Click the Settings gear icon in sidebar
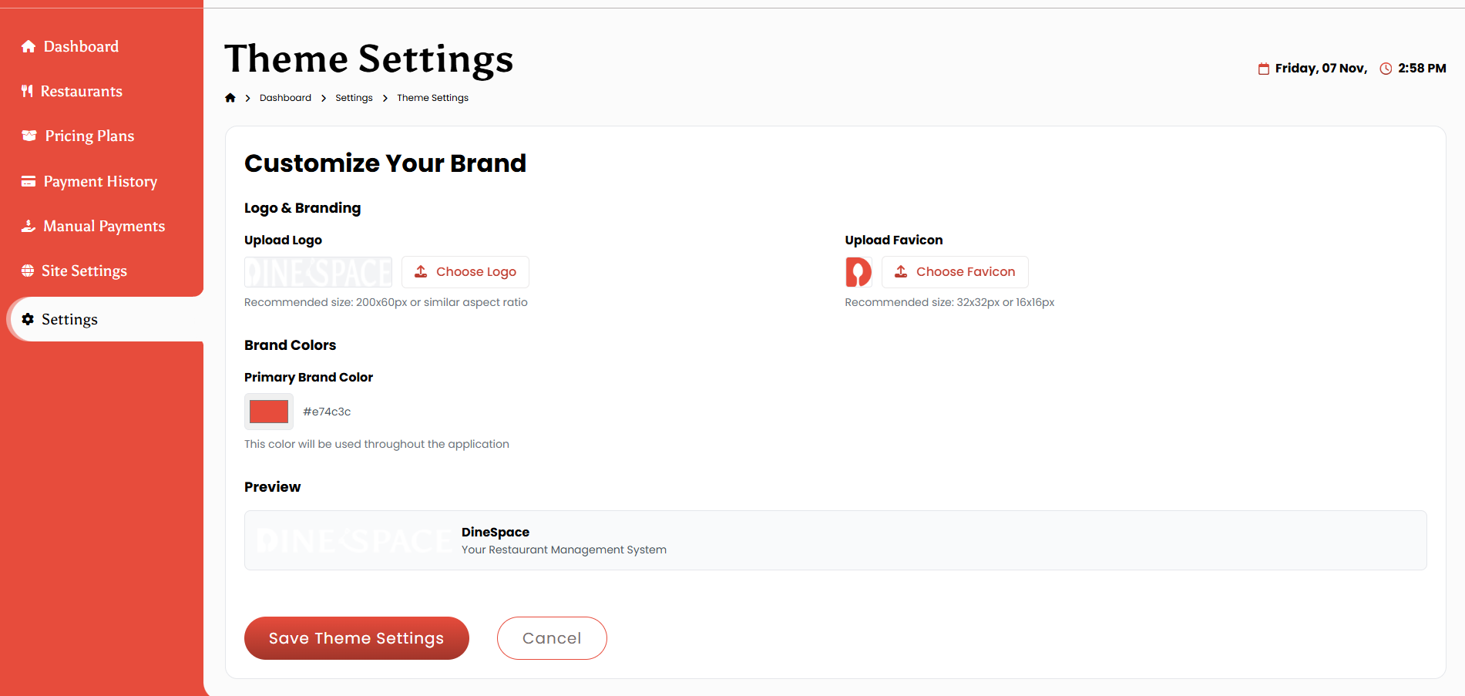Viewport: 1465px width, 696px height. pyautogui.click(x=28, y=319)
